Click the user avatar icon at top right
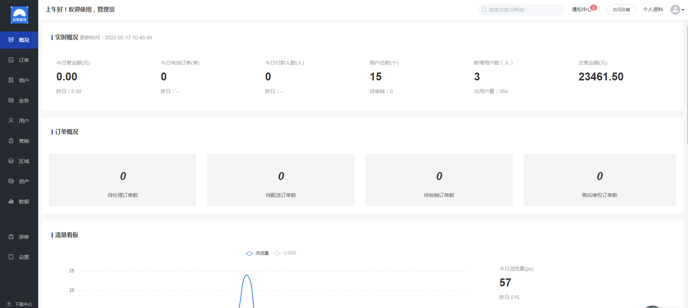Viewport: 688px width, 308px height. [x=675, y=10]
